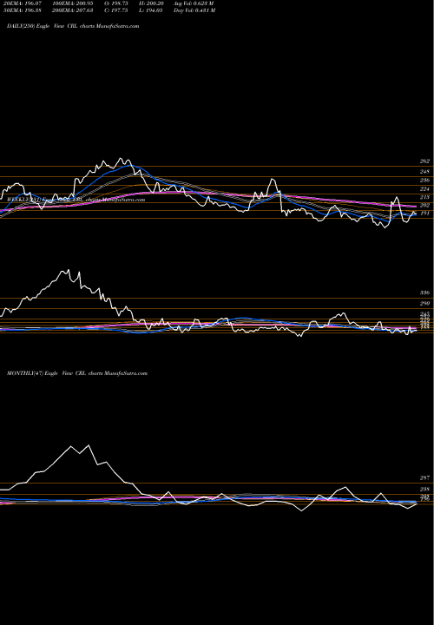Click the 200EMA value in header

[x=73, y=10]
